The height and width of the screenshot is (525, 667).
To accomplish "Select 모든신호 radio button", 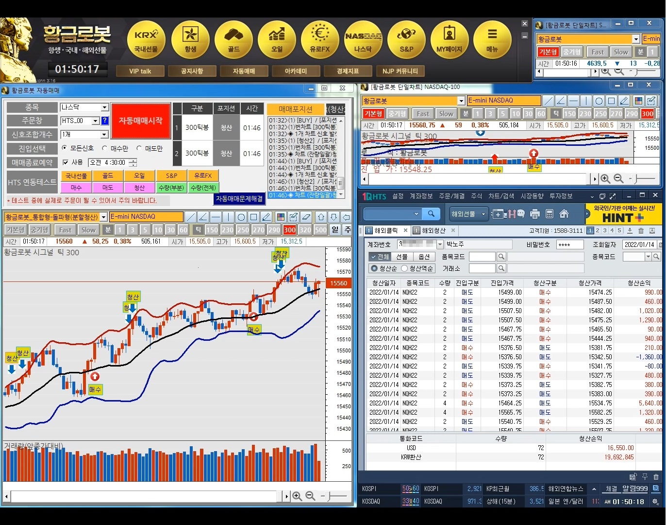I will (65, 148).
